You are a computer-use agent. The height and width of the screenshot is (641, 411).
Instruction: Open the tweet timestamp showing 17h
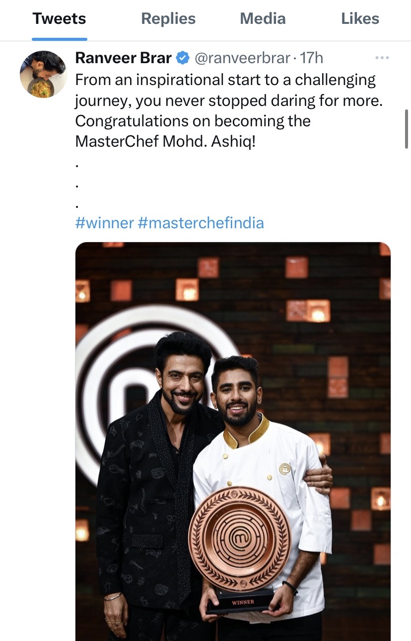coord(313,58)
